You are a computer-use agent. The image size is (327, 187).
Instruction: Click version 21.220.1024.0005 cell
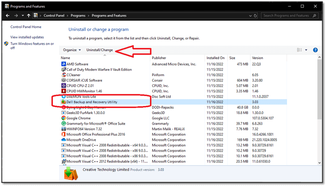tap(265, 140)
